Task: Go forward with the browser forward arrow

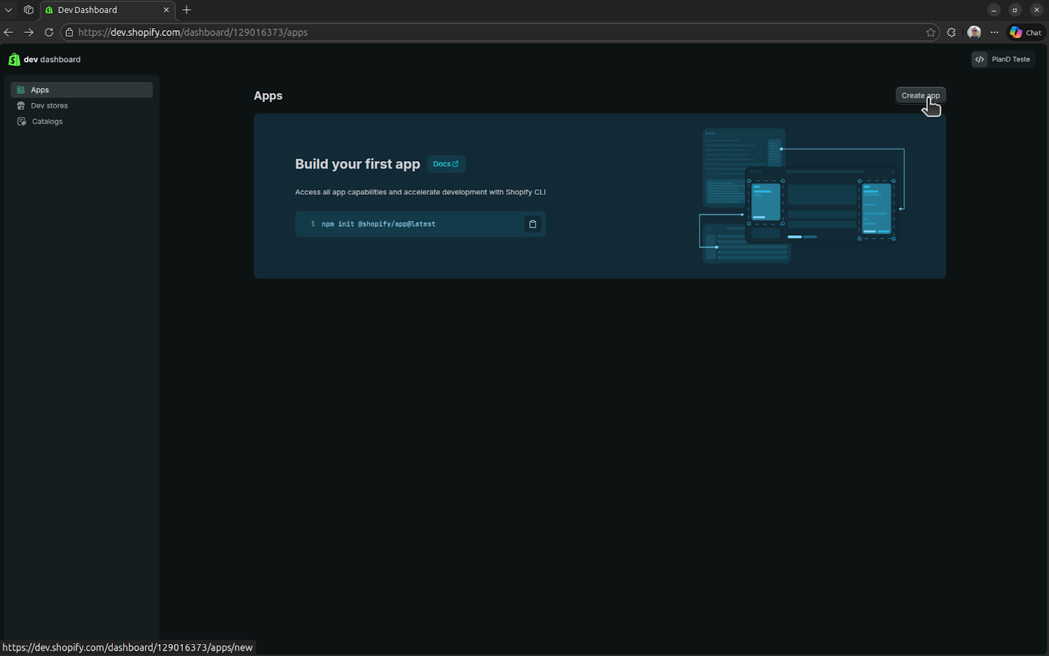Action: coord(28,32)
